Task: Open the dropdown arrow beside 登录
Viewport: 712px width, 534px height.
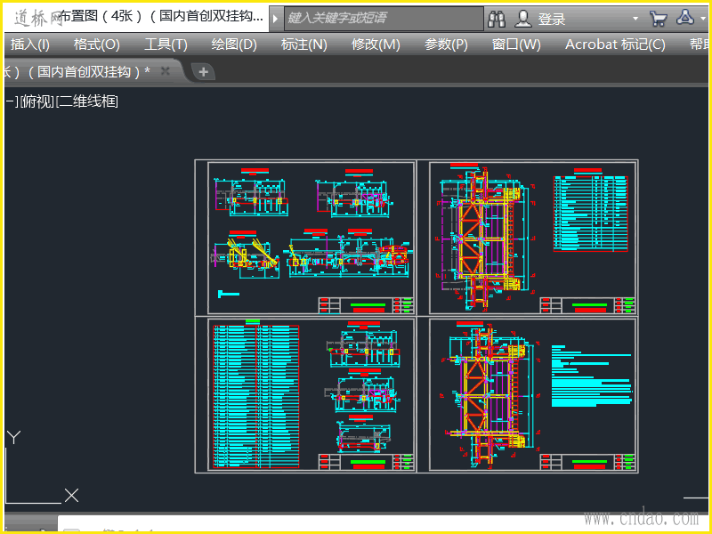Action: [x=635, y=19]
